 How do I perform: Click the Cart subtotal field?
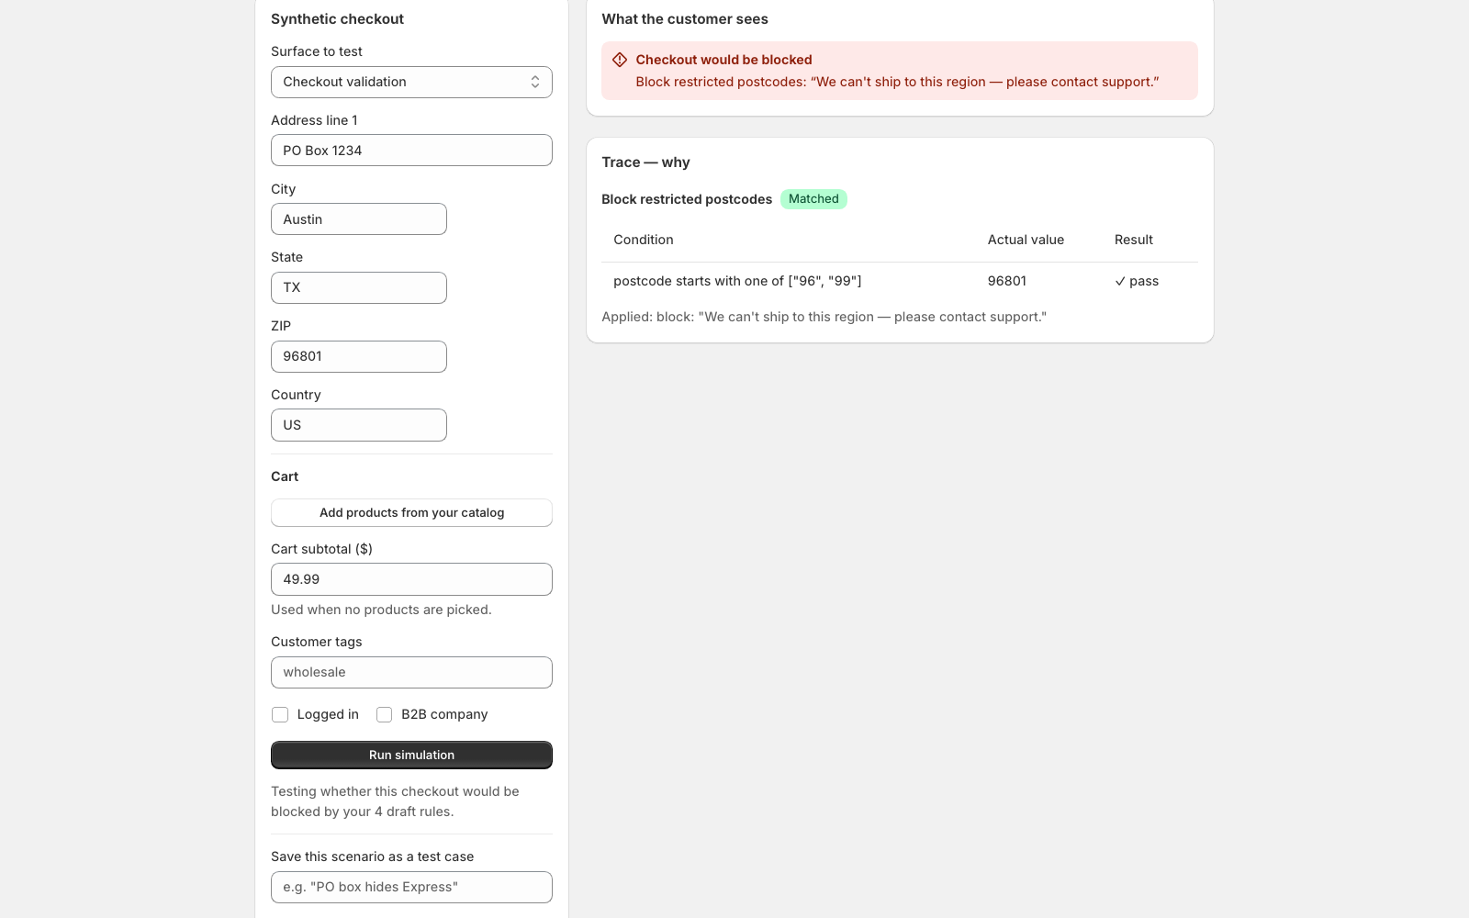pyautogui.click(x=411, y=579)
